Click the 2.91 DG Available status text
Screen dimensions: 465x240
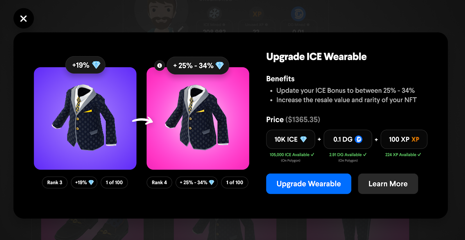coord(348,155)
